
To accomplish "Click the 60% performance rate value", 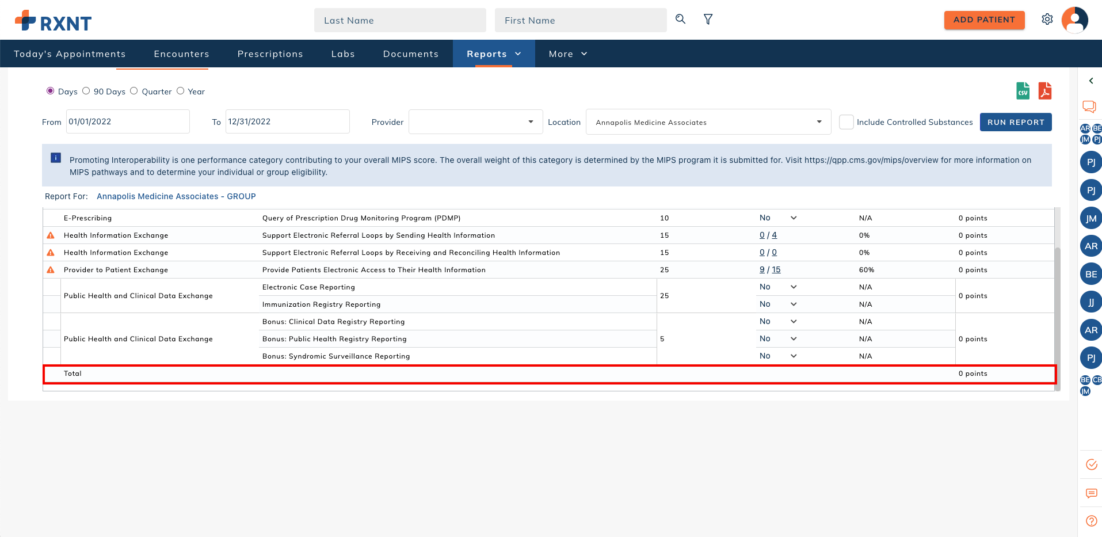I will tap(867, 270).
